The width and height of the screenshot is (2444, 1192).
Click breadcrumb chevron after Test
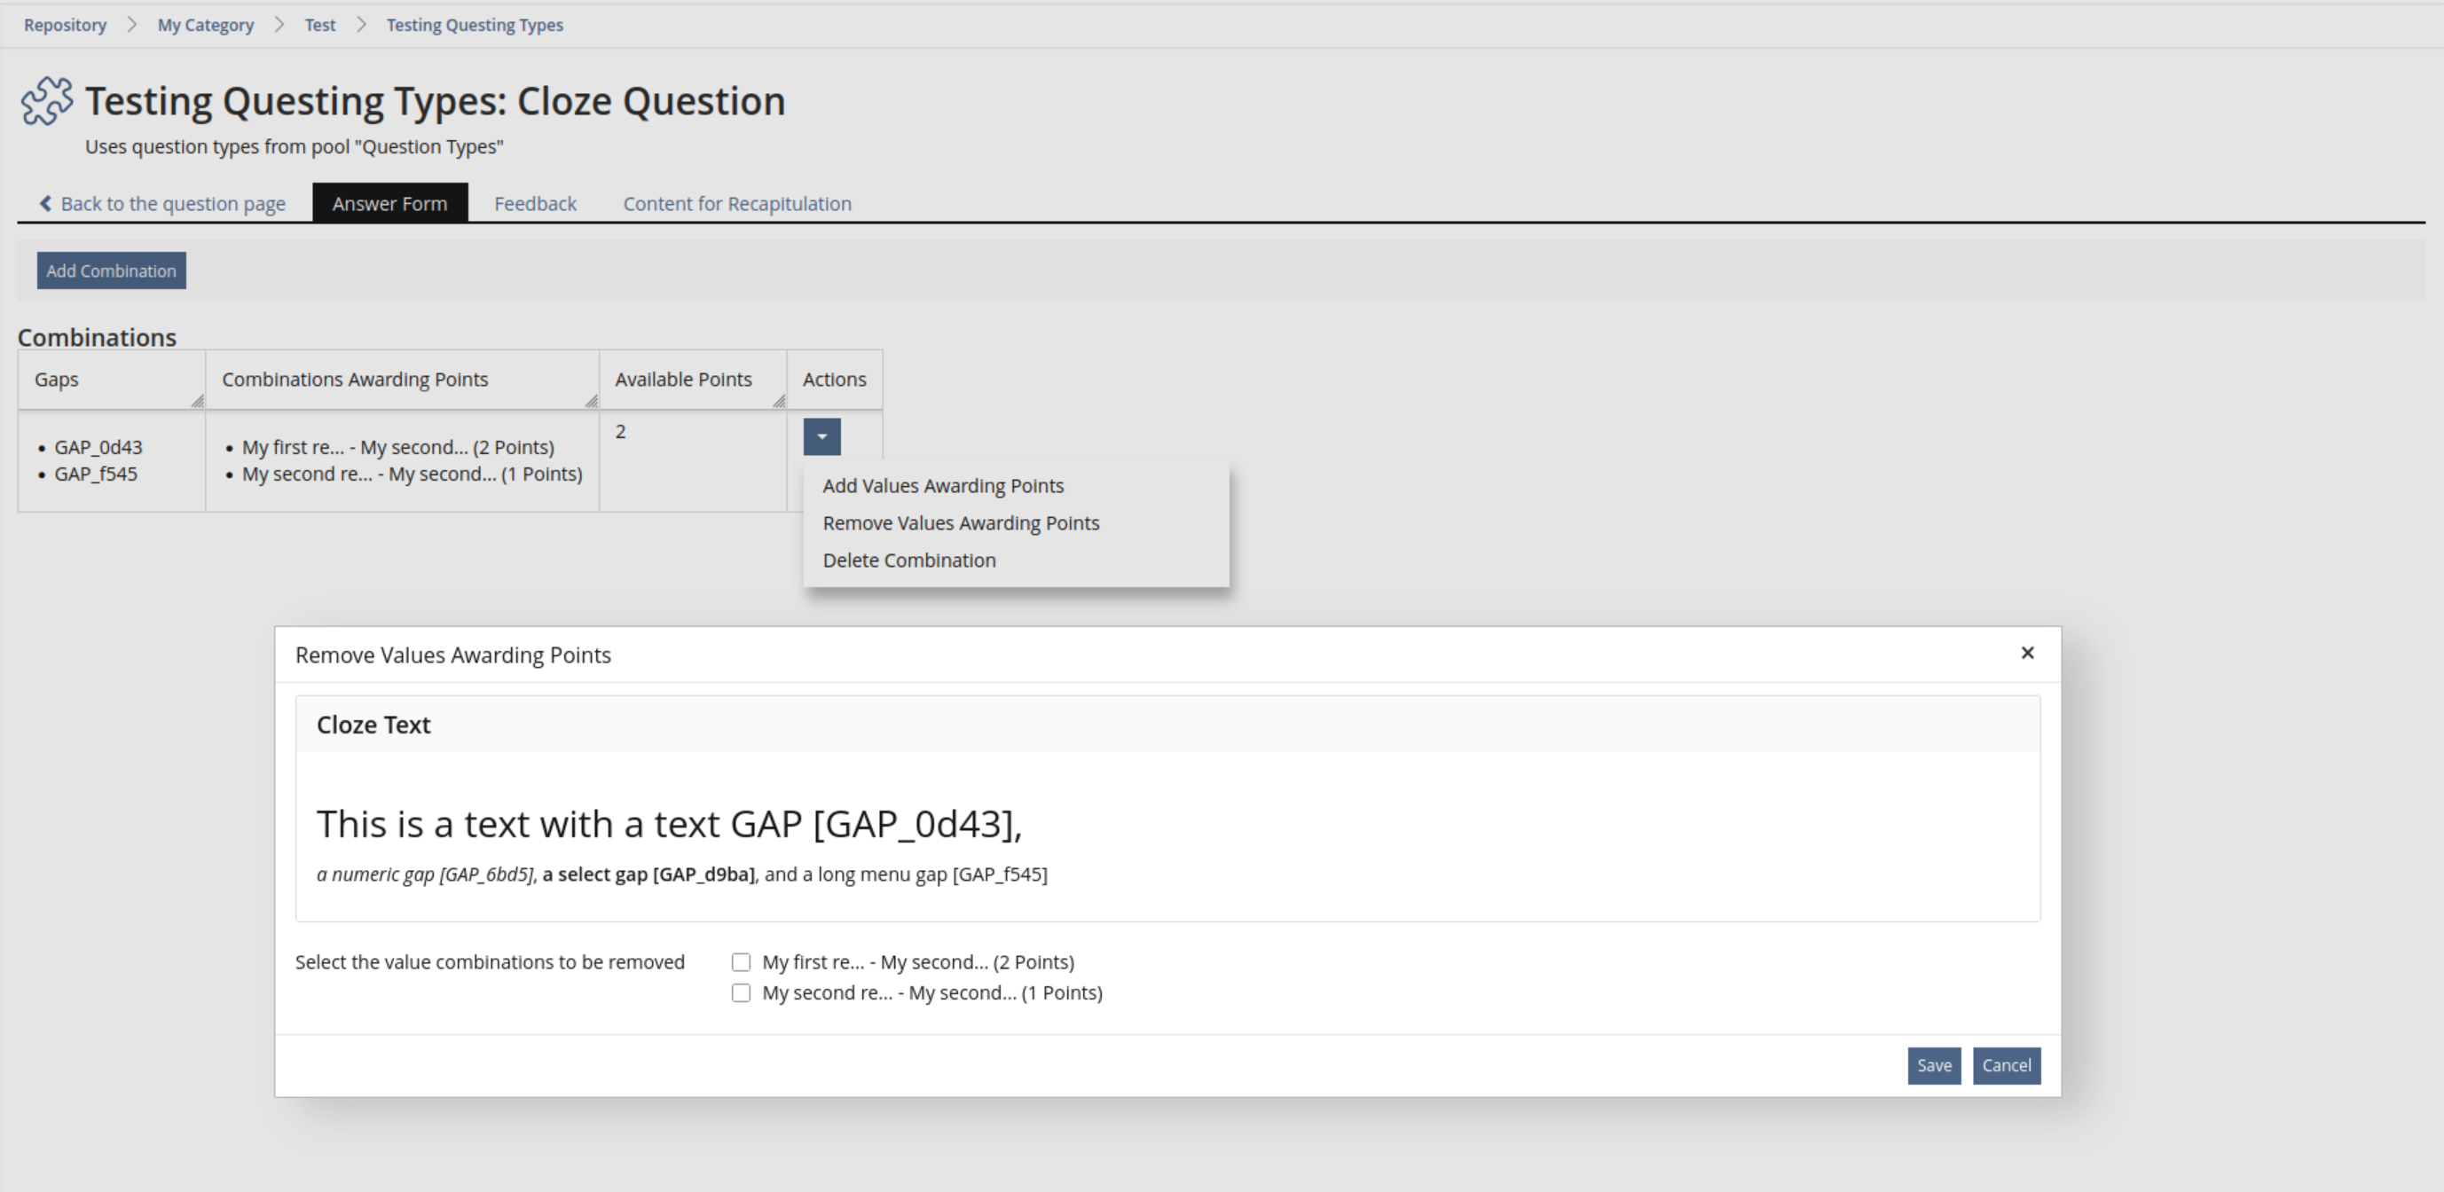click(361, 25)
